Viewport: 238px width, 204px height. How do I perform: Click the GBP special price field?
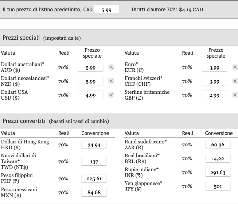point(214,95)
